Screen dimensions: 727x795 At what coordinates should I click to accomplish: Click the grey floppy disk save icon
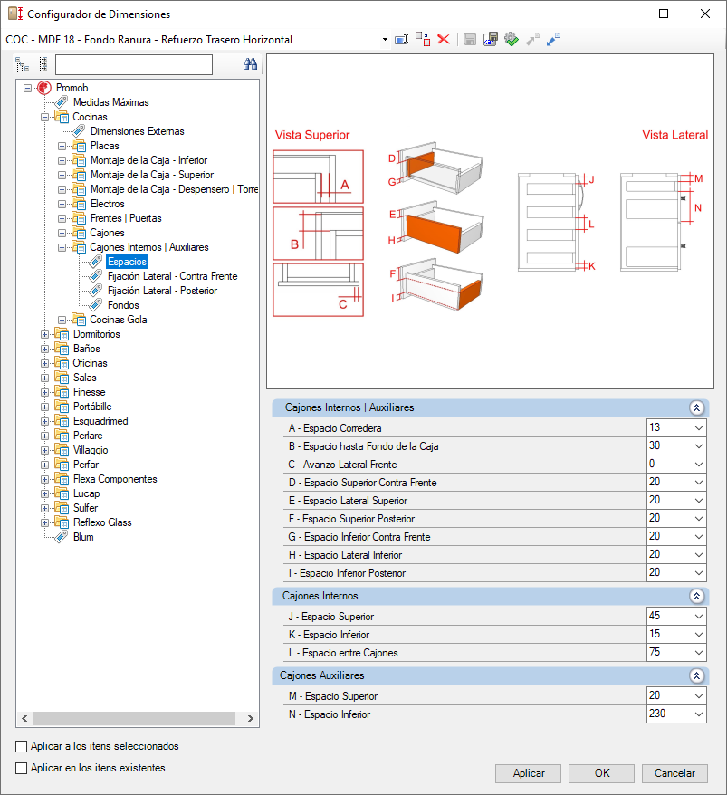pyautogui.click(x=470, y=39)
